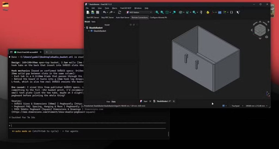
Task: Click Auto-Start Server button
Action: click(x=123, y=18)
